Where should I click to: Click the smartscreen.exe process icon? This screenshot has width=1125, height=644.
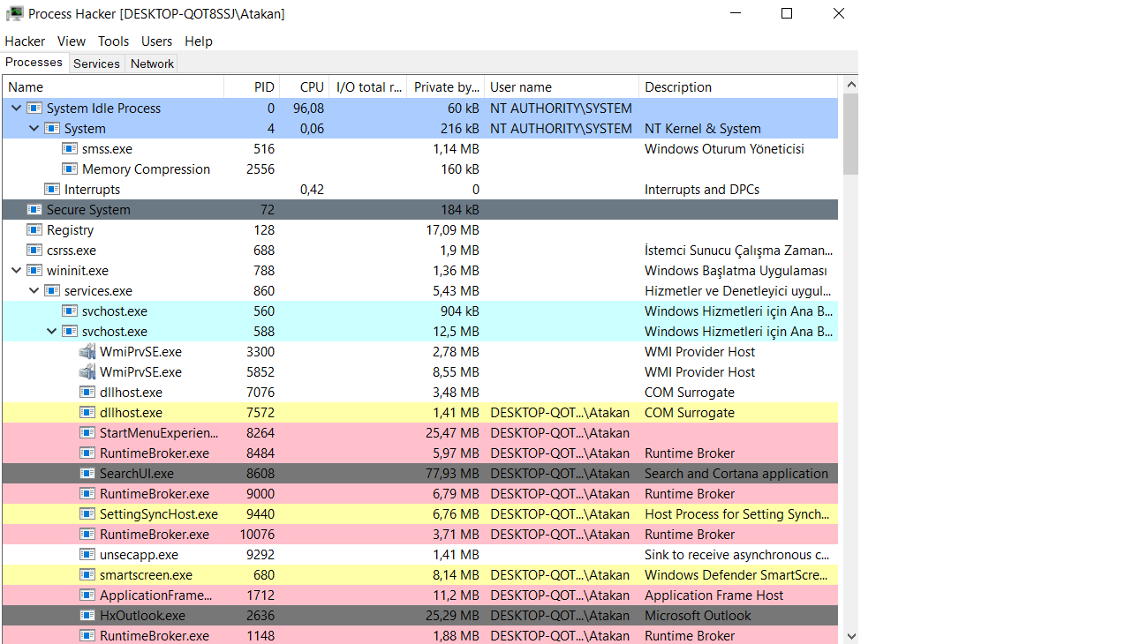[87, 575]
